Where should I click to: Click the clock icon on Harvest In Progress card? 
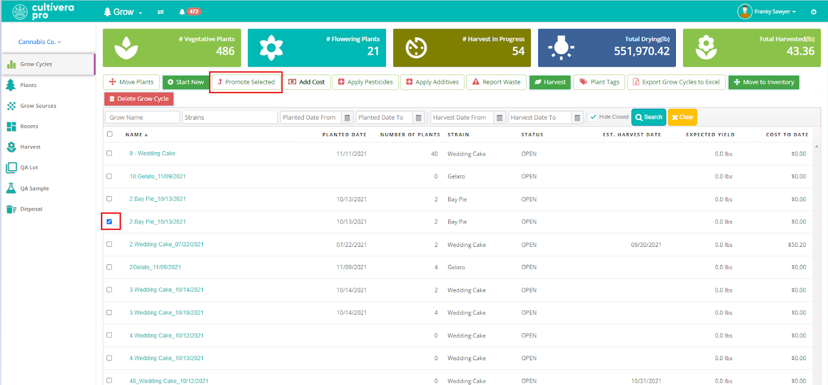416,48
